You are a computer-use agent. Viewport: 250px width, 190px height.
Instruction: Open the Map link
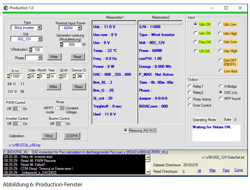[x=212, y=170]
